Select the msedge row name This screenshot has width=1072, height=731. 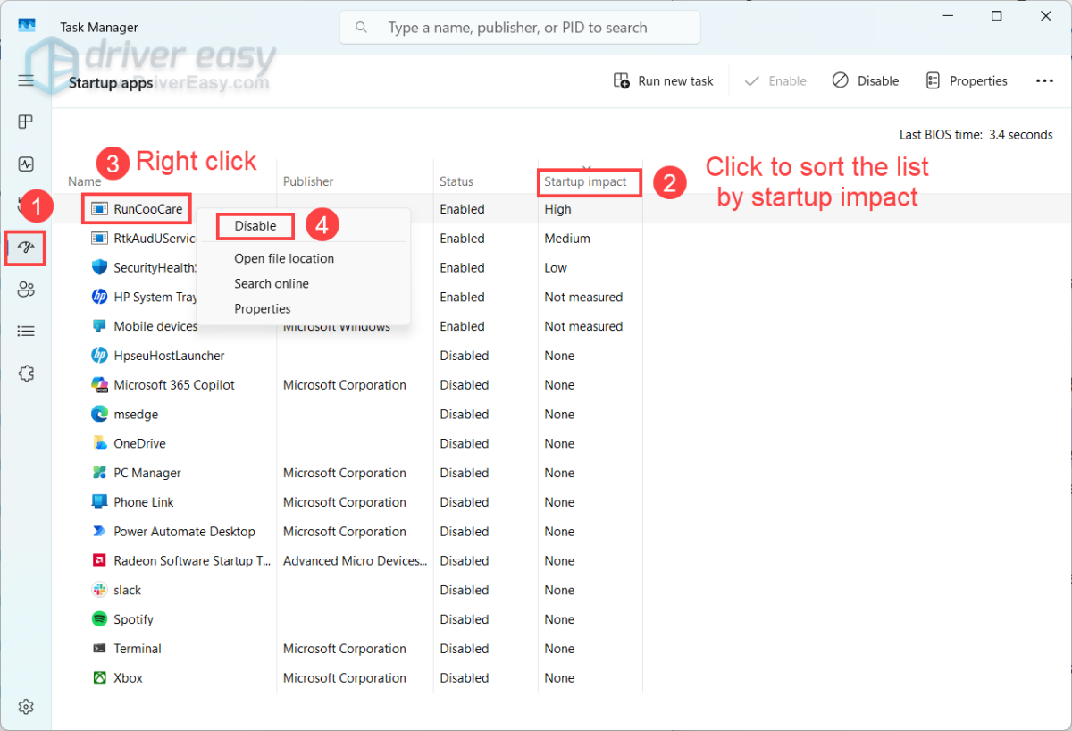tap(136, 414)
